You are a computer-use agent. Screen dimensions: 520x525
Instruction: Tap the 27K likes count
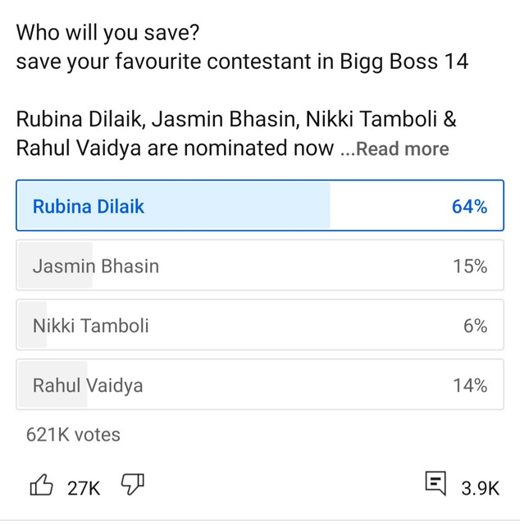point(84,488)
